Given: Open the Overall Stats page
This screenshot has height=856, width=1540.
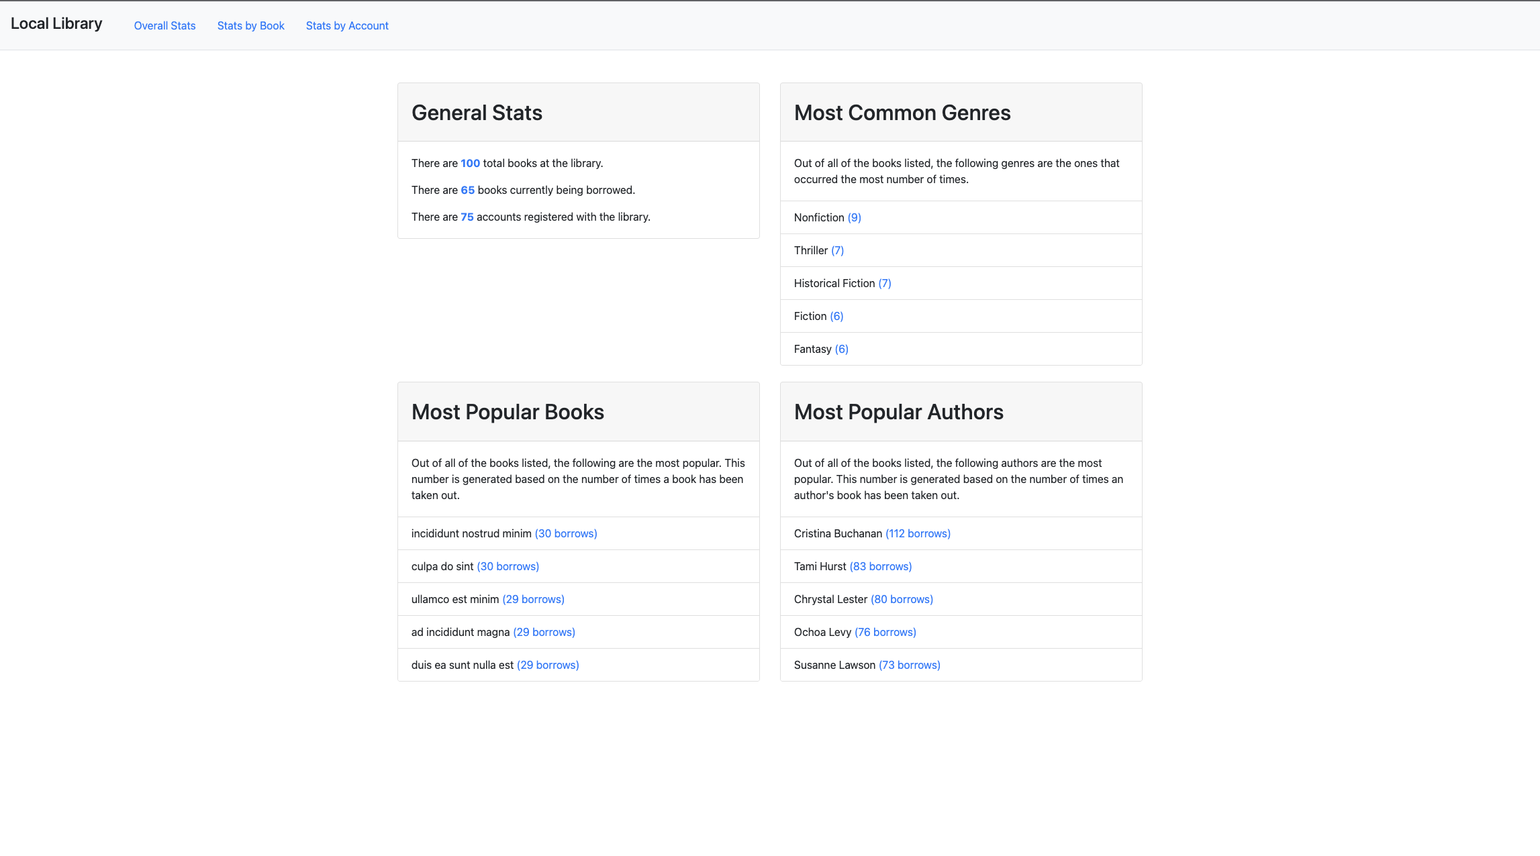Looking at the screenshot, I should (164, 25).
